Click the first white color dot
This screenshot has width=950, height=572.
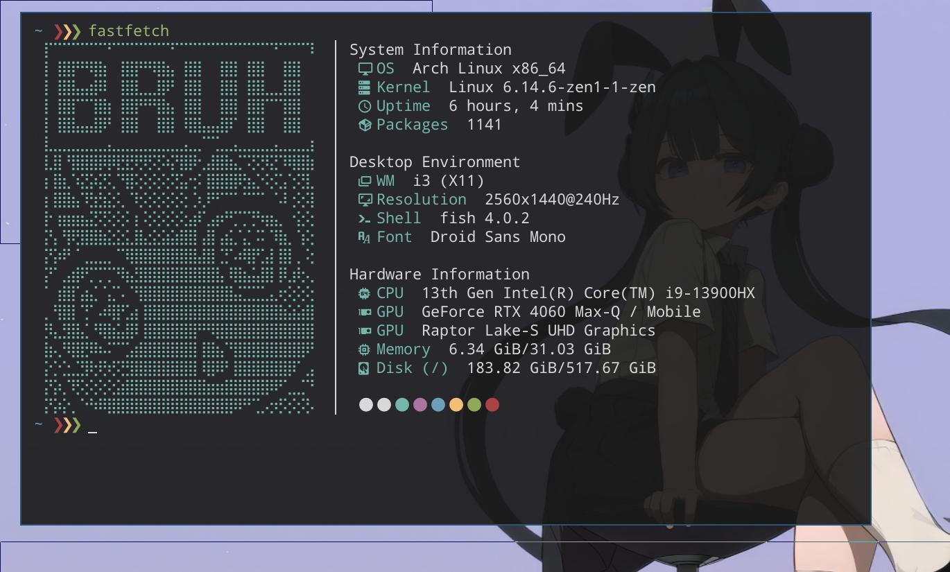pos(366,405)
